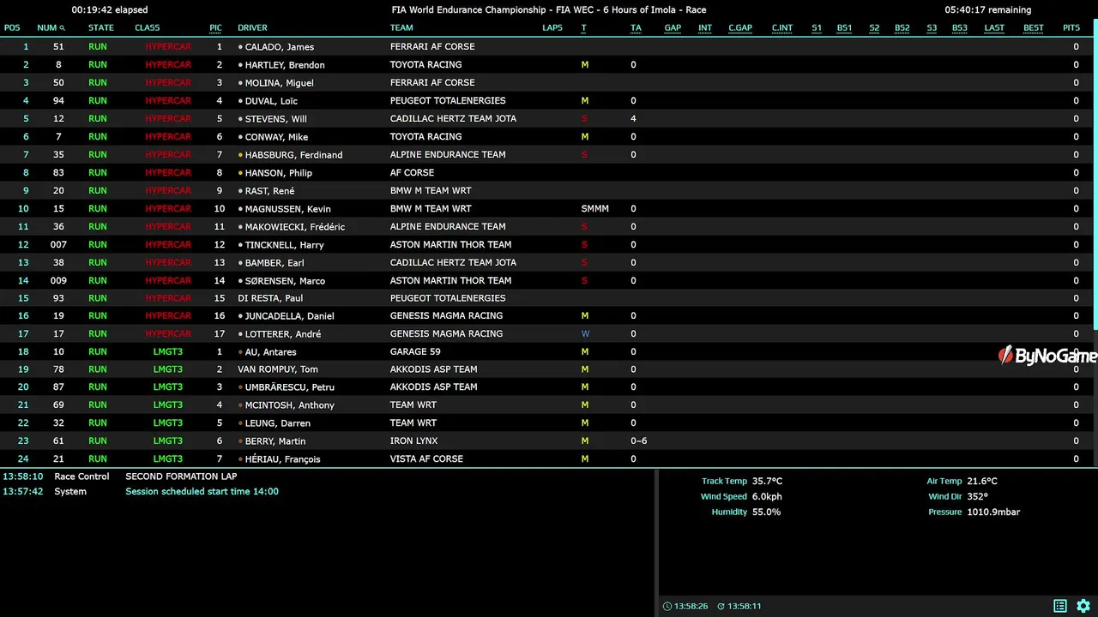Click the LAST column header
The height and width of the screenshot is (617, 1098).
[994, 28]
